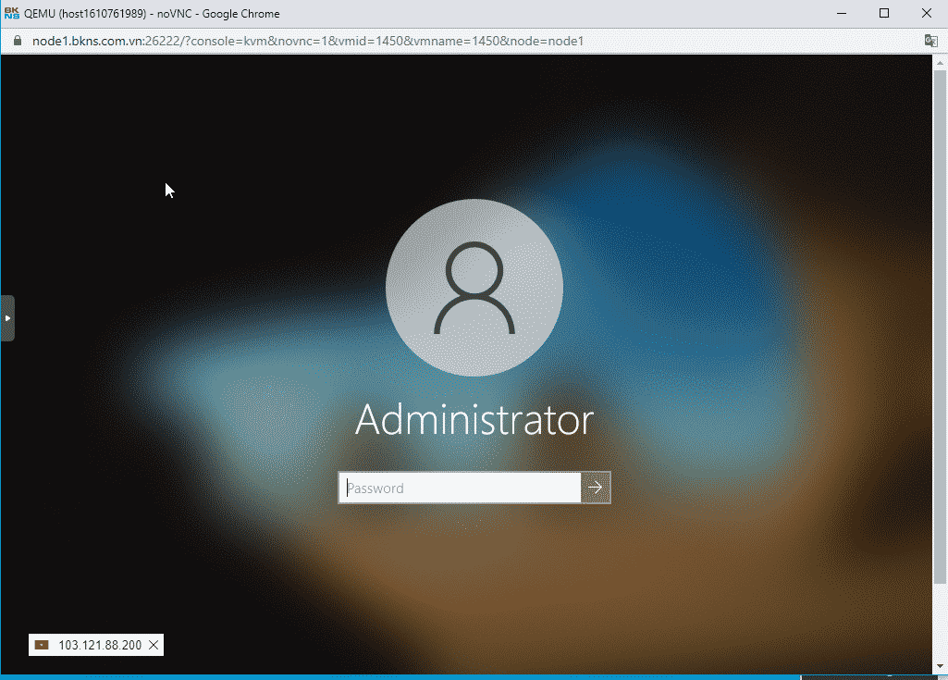The image size is (948, 680).
Task: Click the QEMU noVNC window title text
Action: click(152, 14)
